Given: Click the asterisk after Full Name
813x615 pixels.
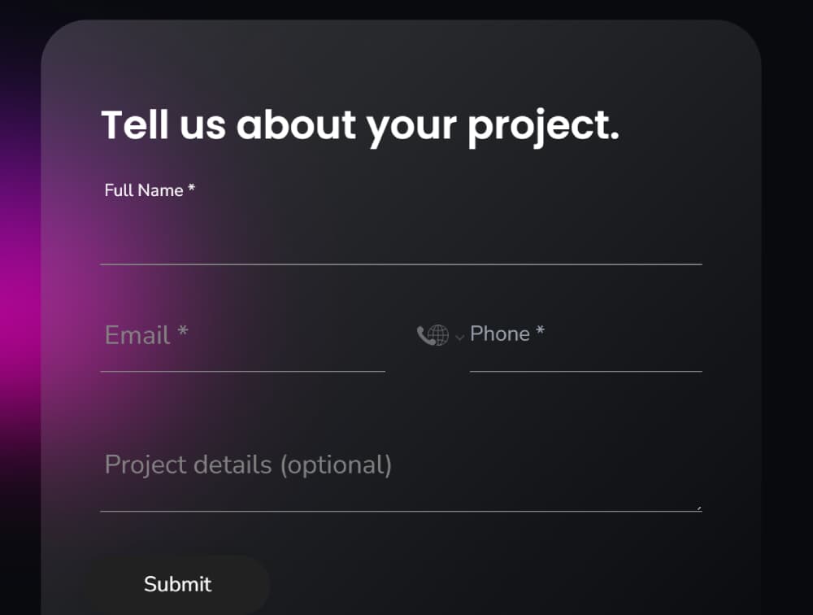Looking at the screenshot, I should pyautogui.click(x=191, y=188).
